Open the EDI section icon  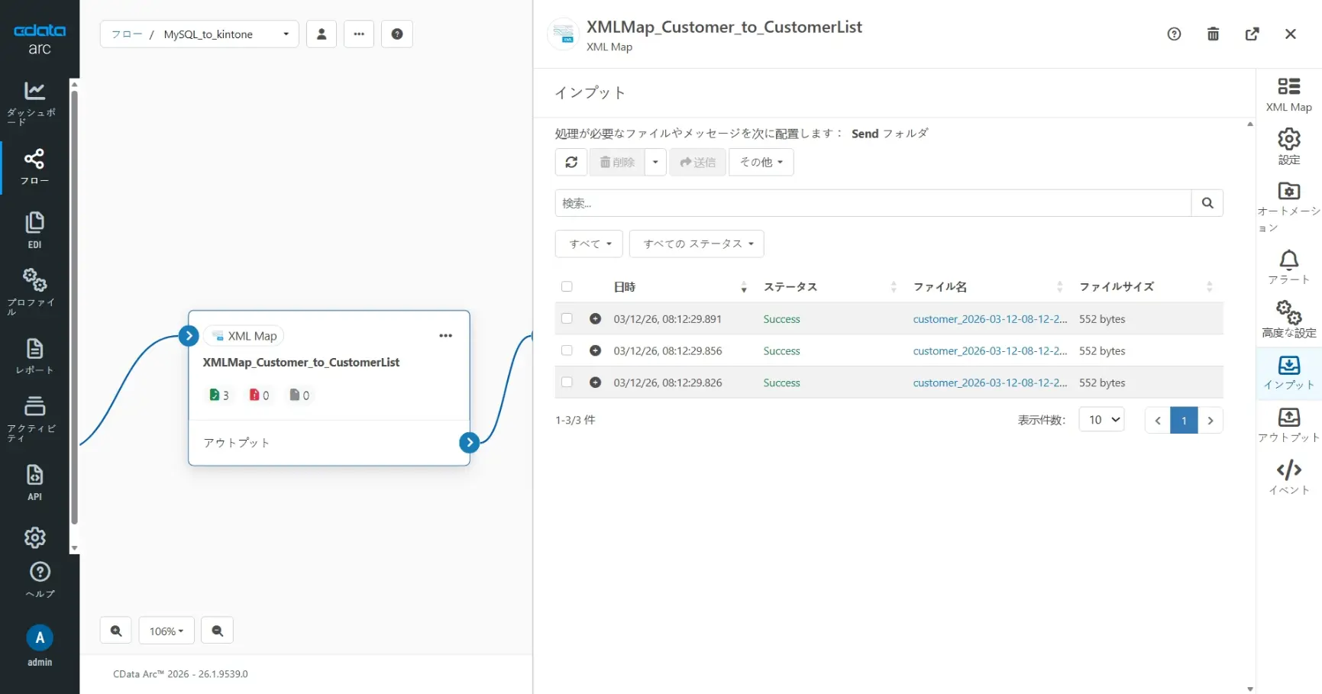[x=34, y=230]
